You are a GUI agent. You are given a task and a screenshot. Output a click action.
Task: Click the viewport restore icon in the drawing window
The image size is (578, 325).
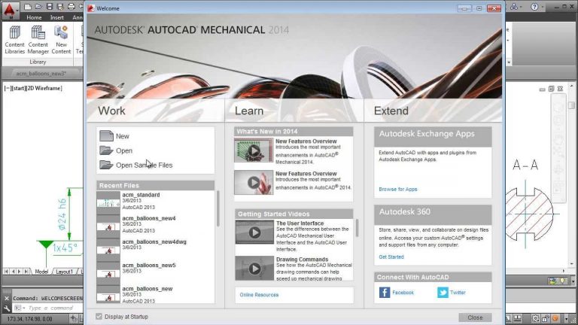(551, 89)
